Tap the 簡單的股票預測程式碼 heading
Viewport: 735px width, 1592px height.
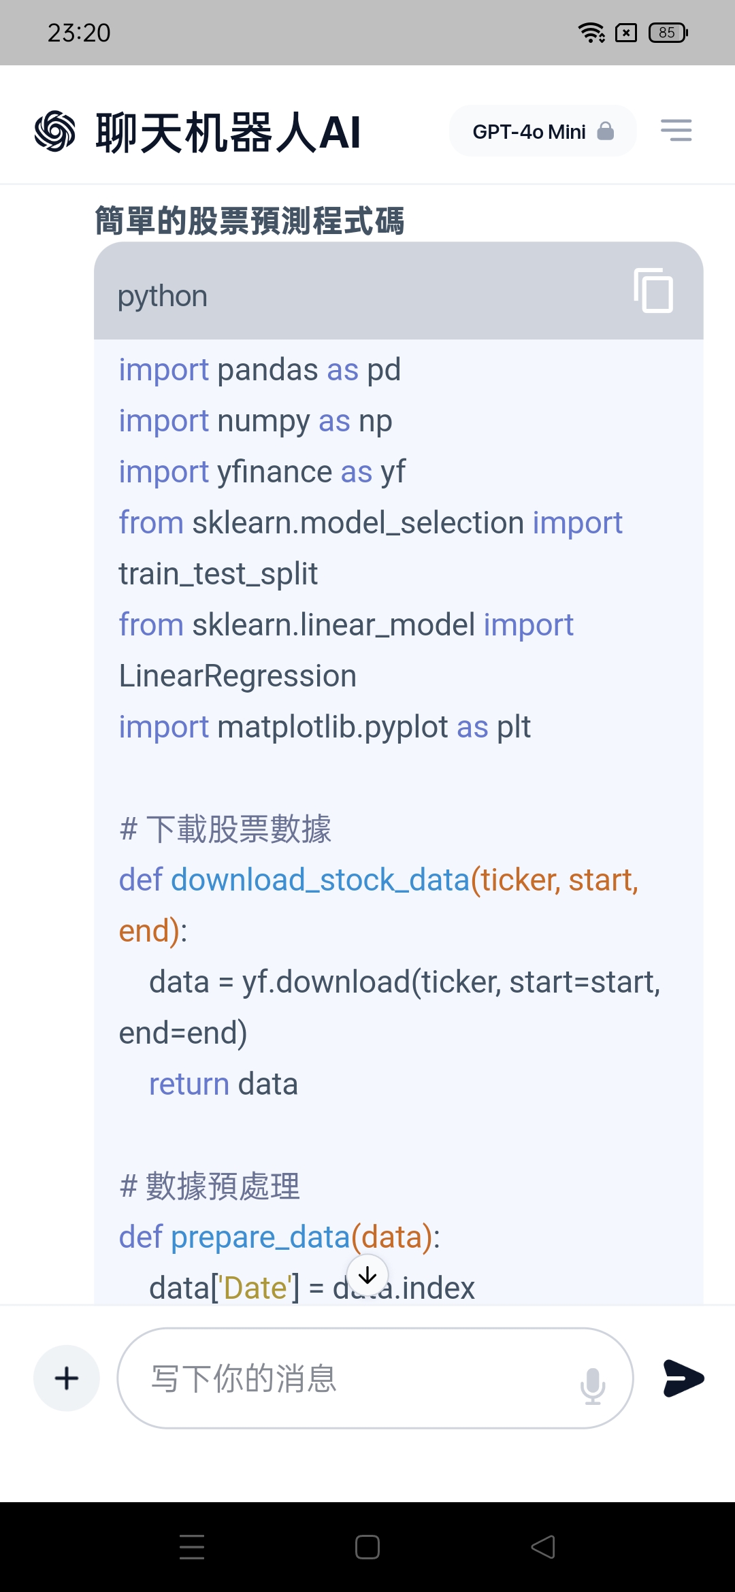click(x=250, y=220)
